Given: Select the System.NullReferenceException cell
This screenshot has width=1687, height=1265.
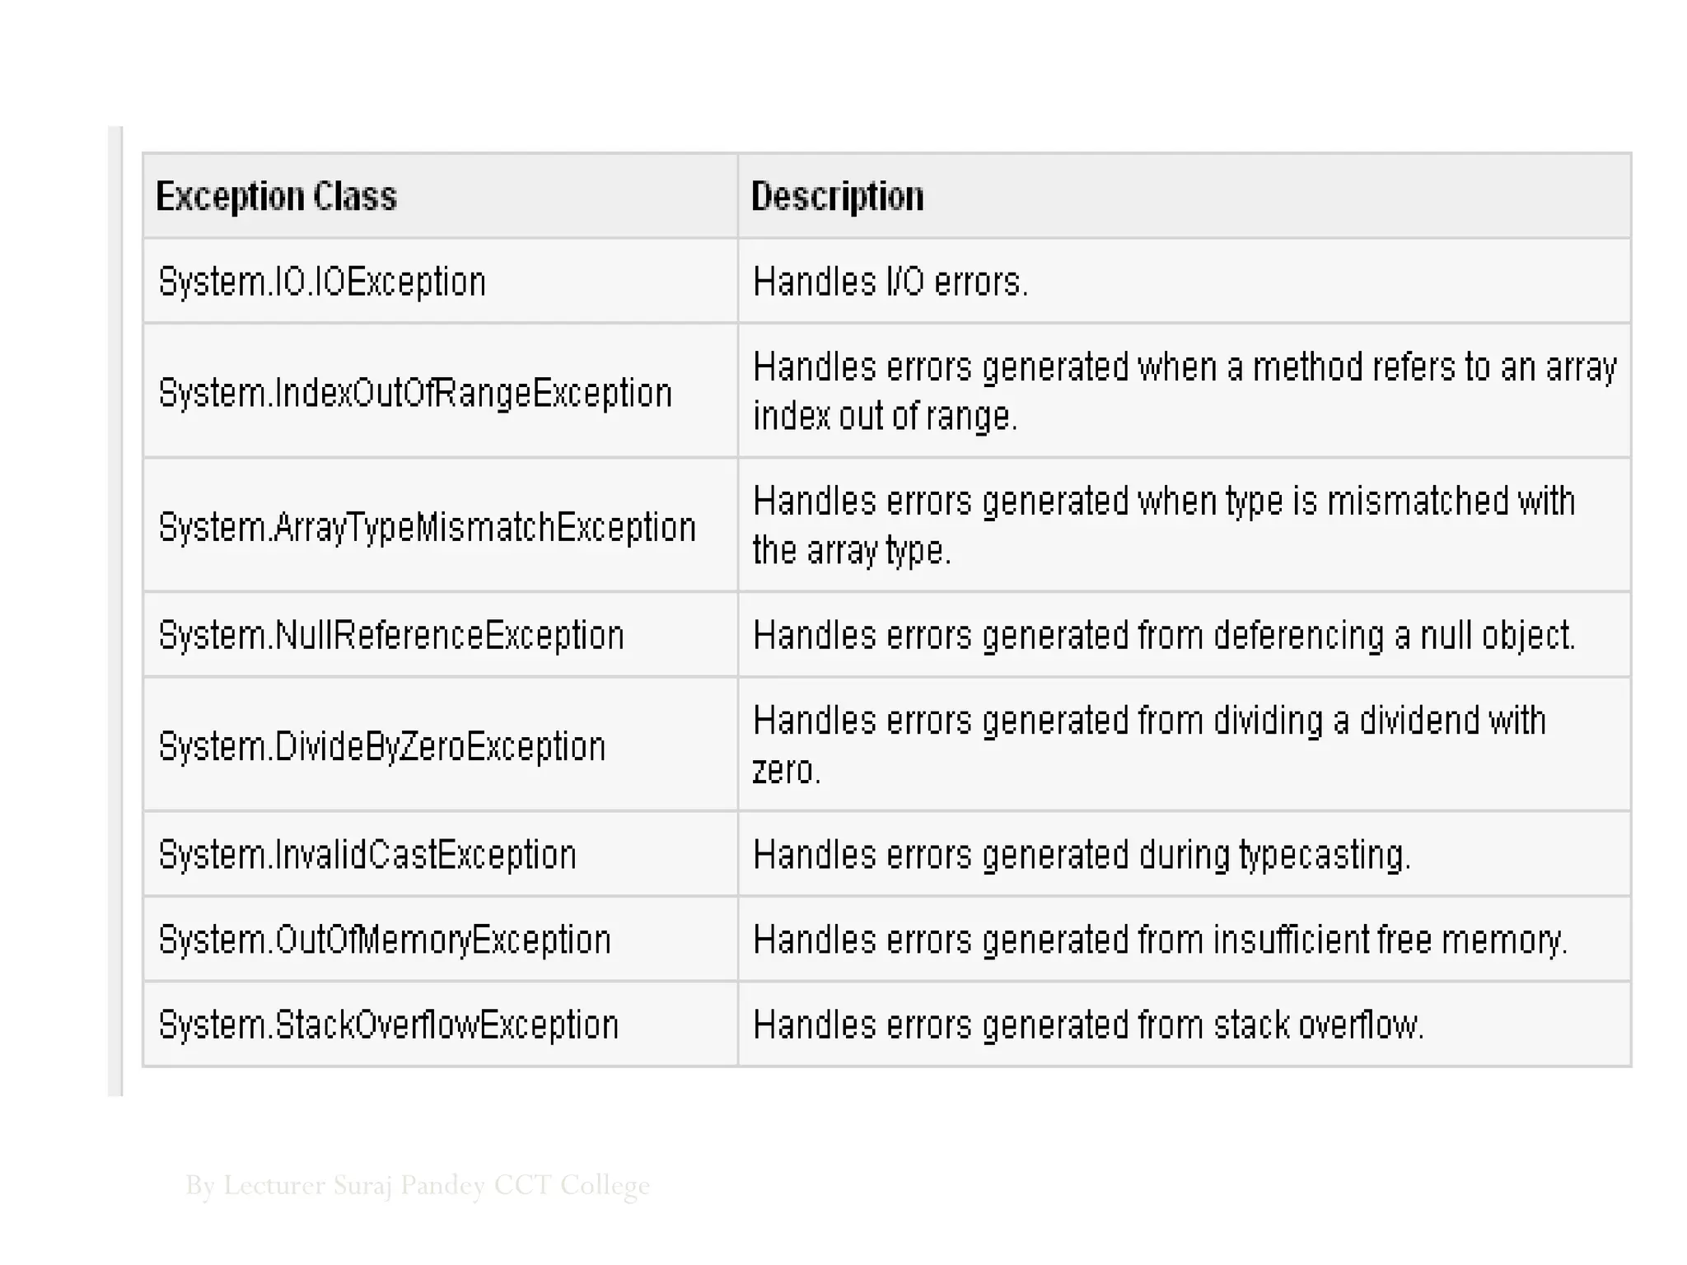Looking at the screenshot, I should [391, 635].
